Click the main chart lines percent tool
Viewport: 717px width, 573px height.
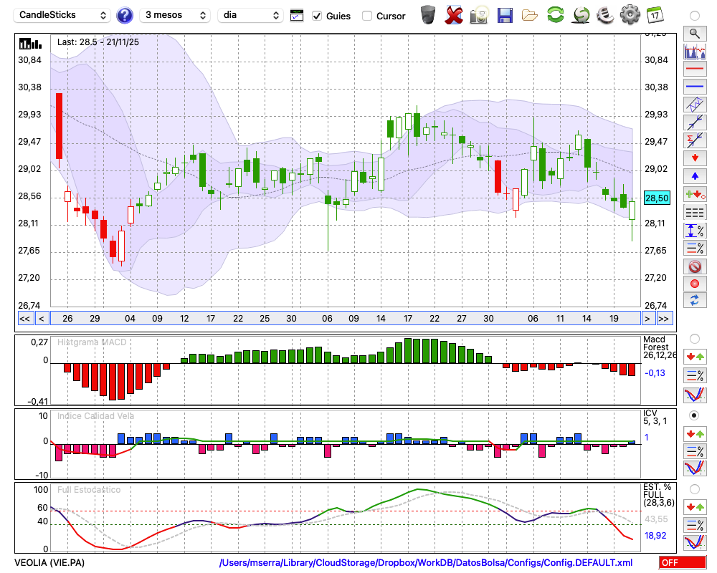[695, 248]
